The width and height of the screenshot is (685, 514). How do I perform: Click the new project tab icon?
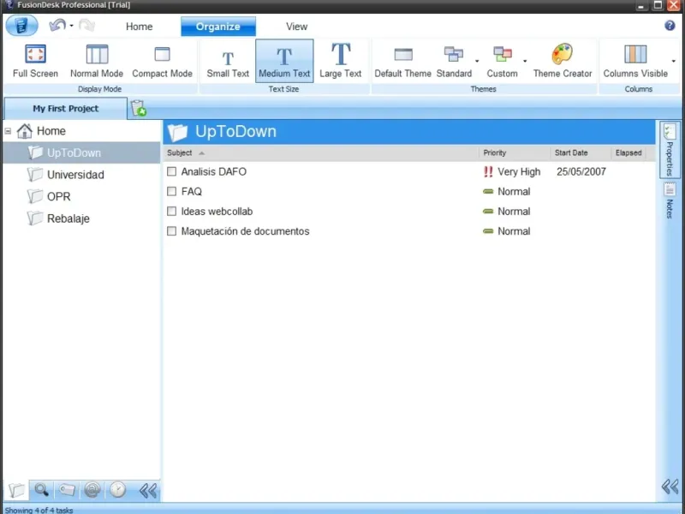139,109
